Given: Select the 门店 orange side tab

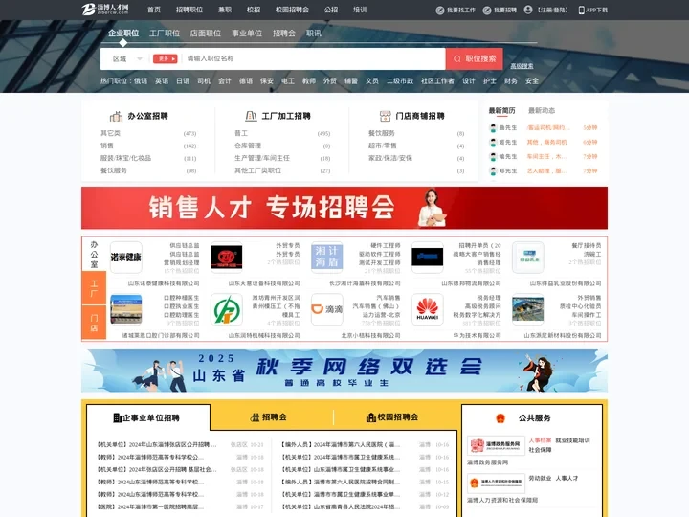Looking at the screenshot, I should click(94, 323).
